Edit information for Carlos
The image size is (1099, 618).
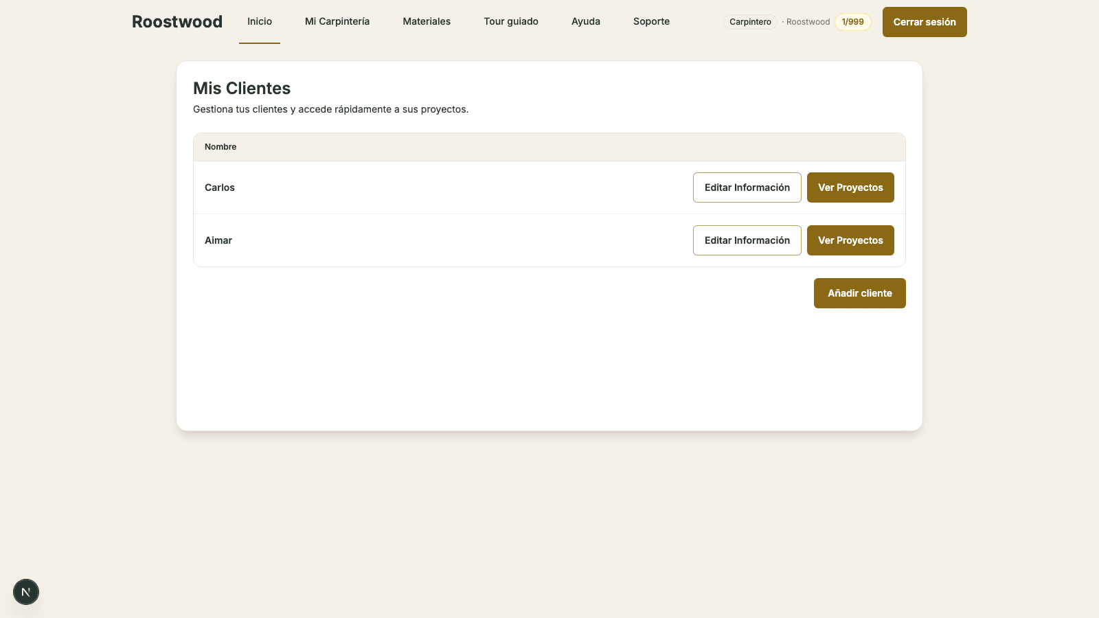click(x=747, y=187)
